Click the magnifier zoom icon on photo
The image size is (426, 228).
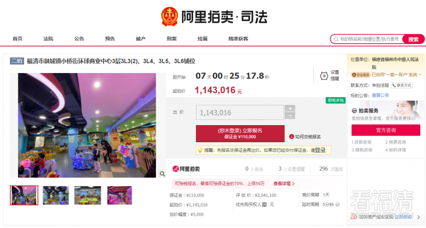coord(162,174)
